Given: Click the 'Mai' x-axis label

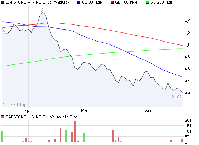Looking at the screenshot, I should pos(84,110).
